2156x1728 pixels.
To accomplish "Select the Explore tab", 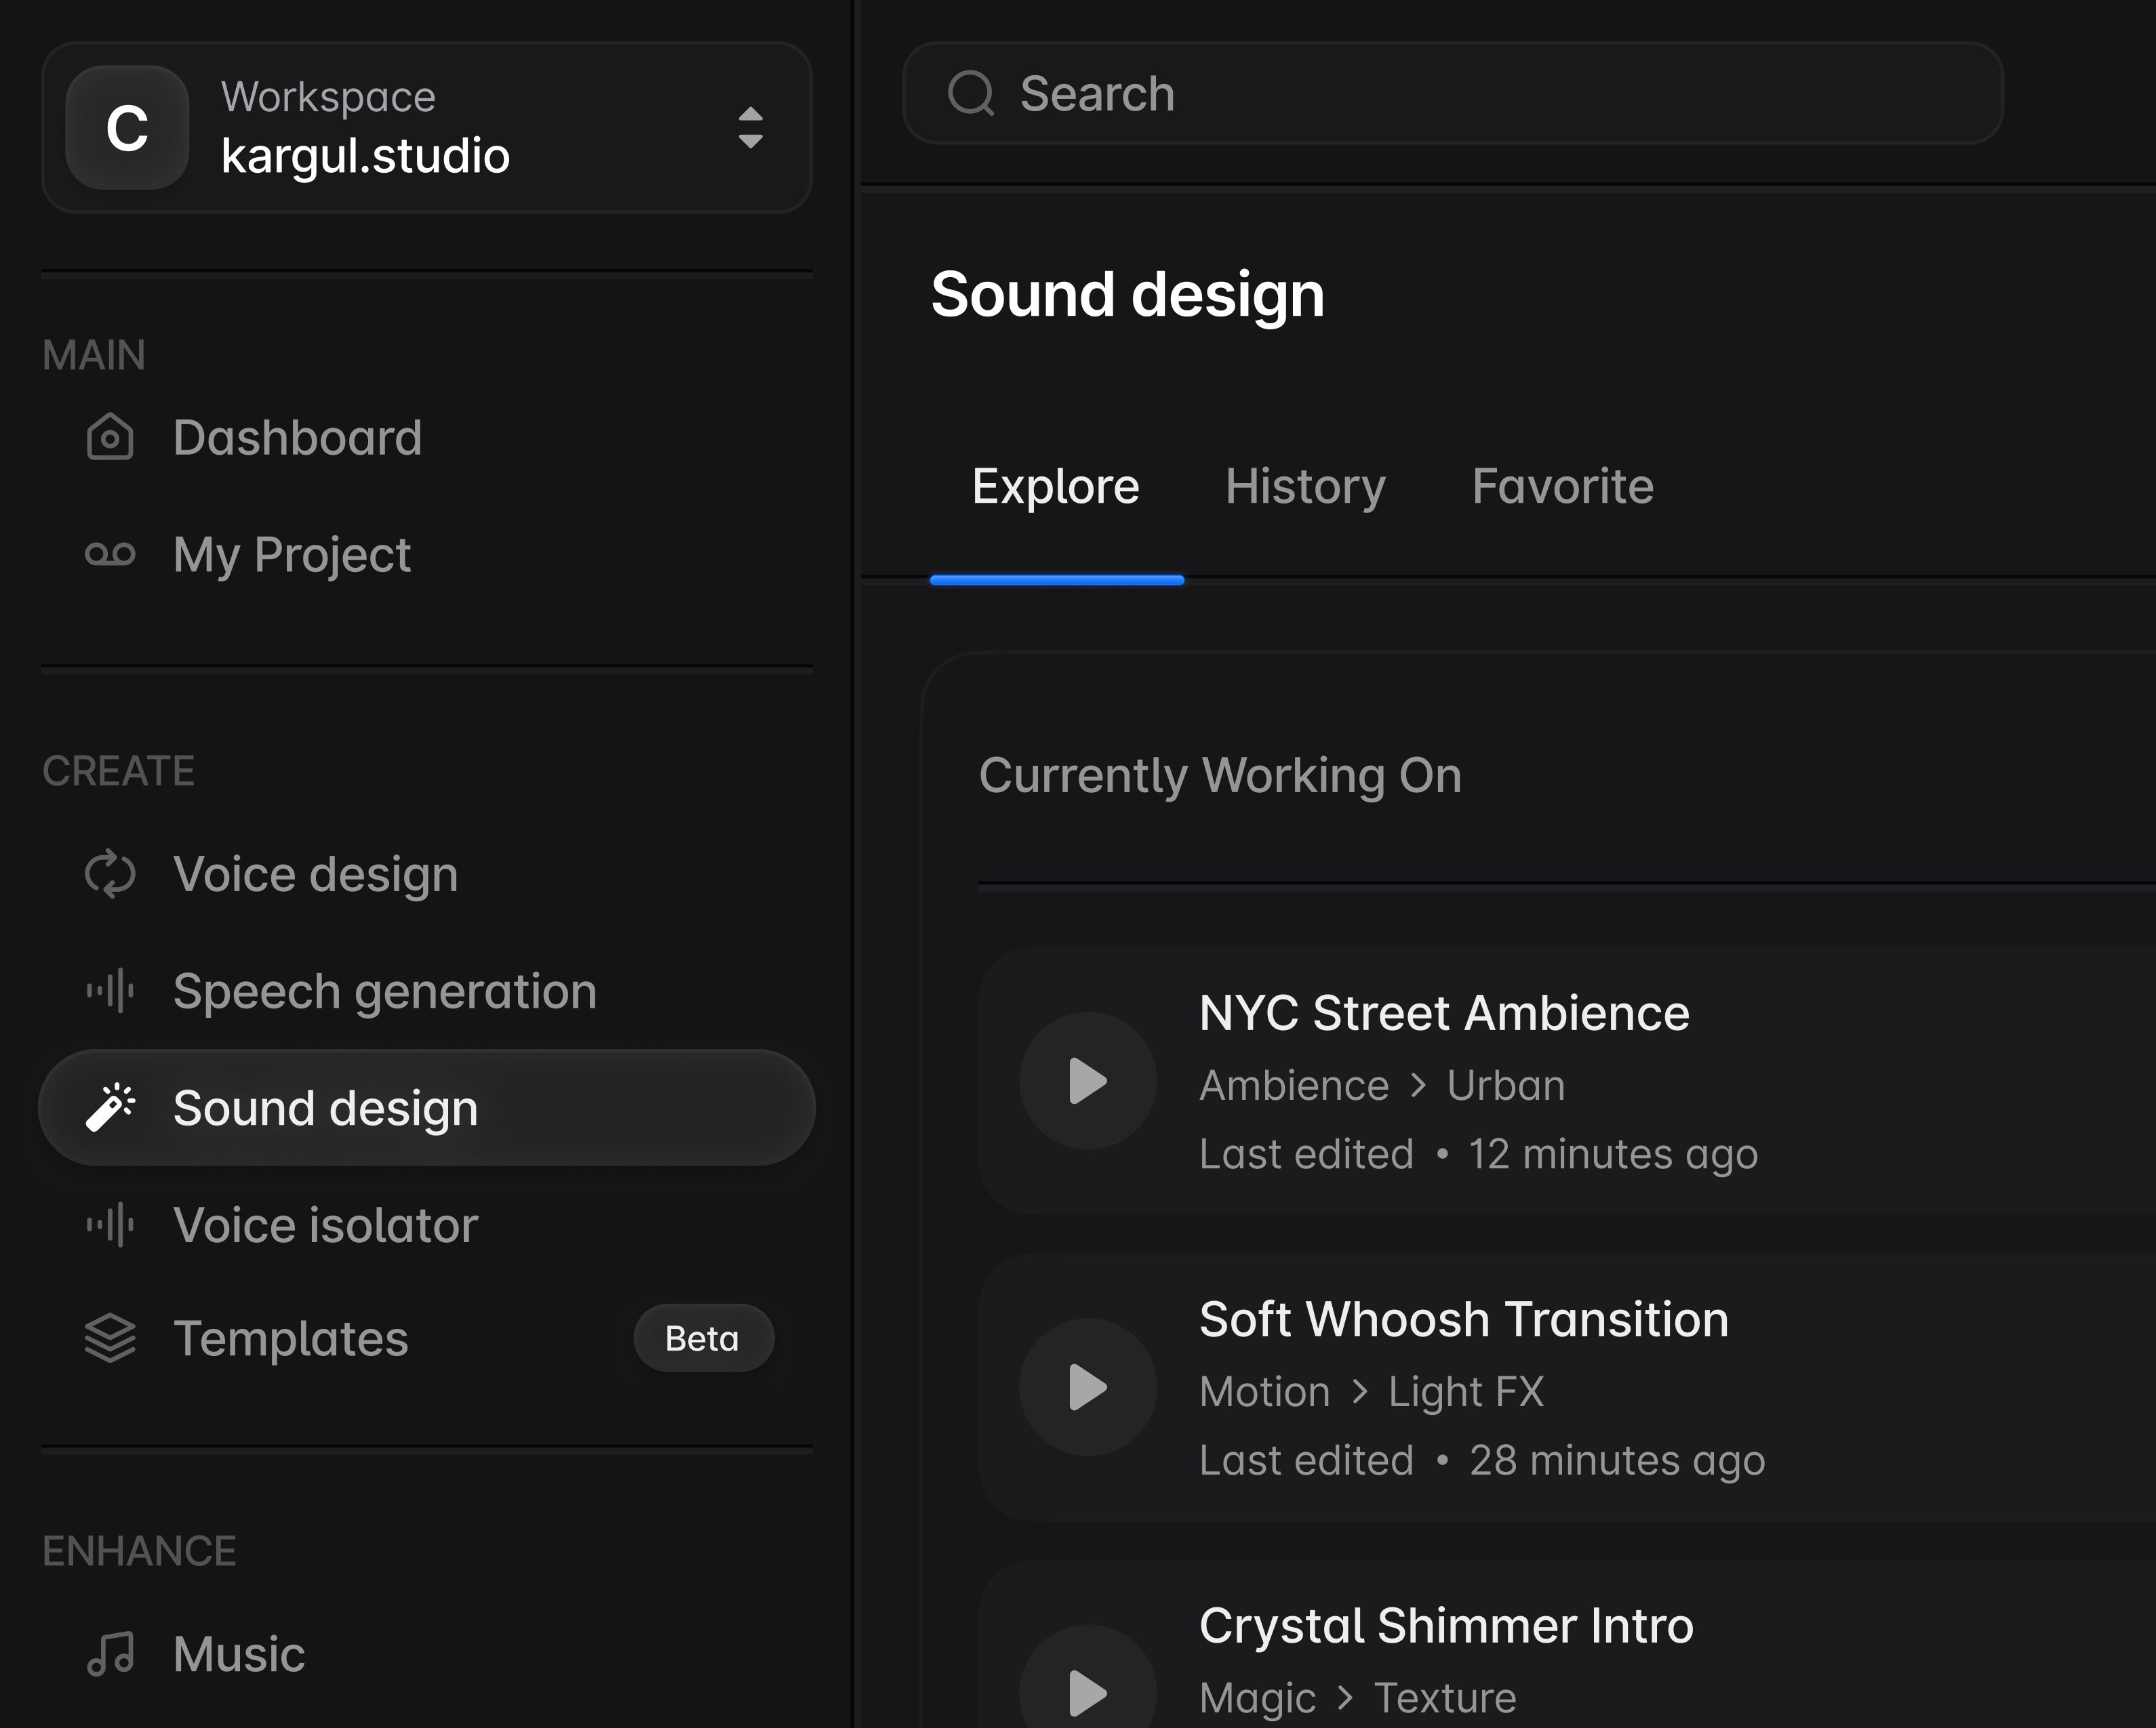I will [x=1055, y=487].
